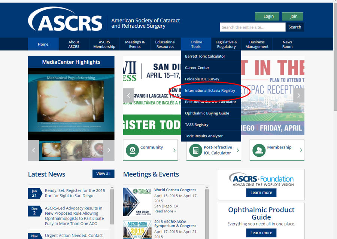Click the site search text field
337x239 pixels.
(x=252, y=27)
